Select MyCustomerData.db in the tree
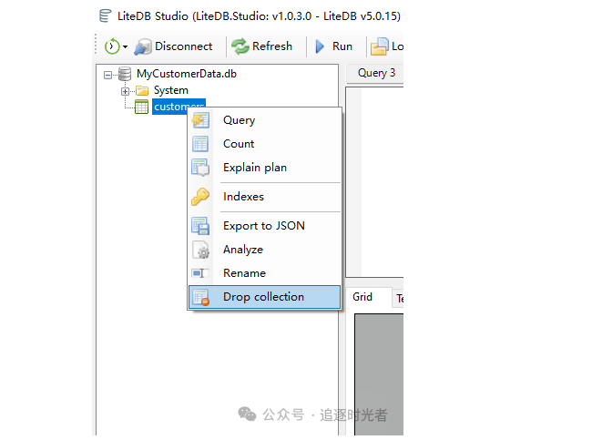 [187, 74]
